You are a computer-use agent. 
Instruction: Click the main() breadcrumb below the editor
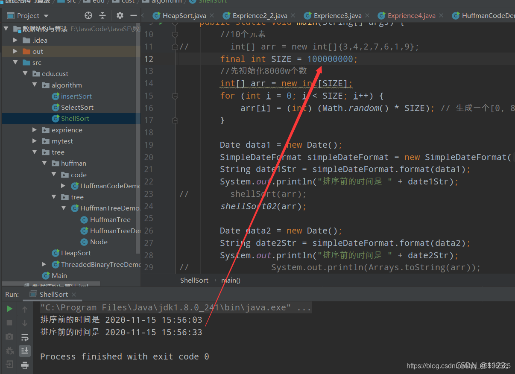pos(231,280)
